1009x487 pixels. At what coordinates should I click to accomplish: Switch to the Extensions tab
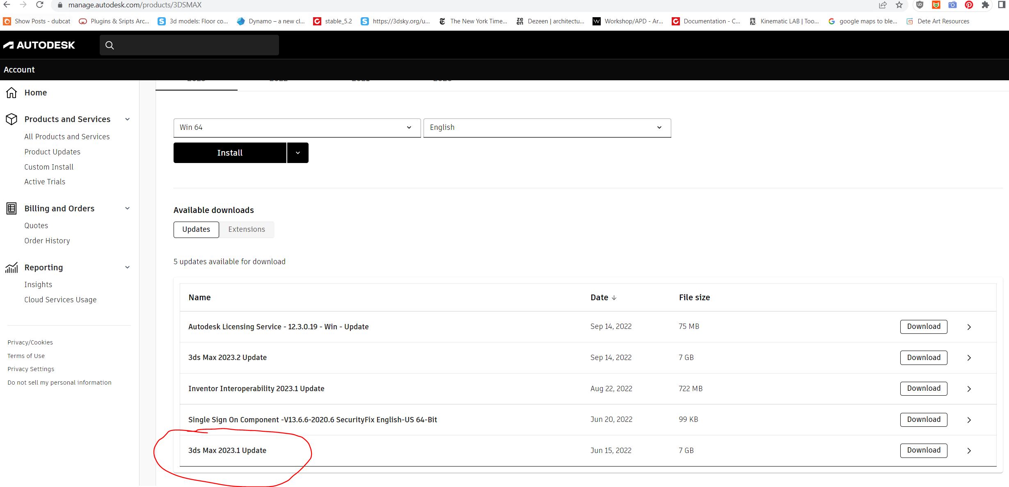coord(247,229)
